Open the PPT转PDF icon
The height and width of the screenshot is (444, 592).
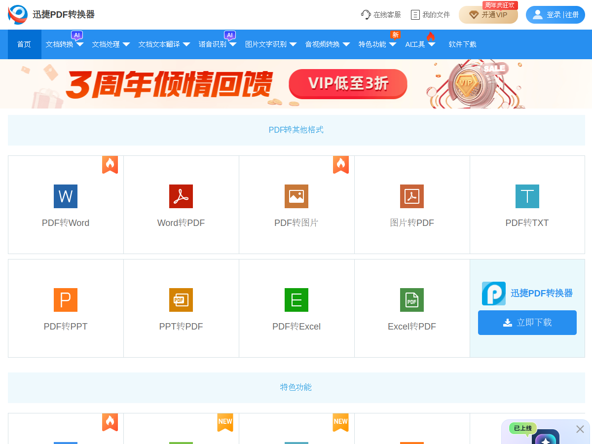coord(181,300)
